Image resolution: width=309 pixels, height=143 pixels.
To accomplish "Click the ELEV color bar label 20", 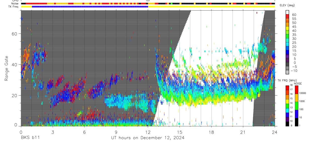I will coord(294,47).
